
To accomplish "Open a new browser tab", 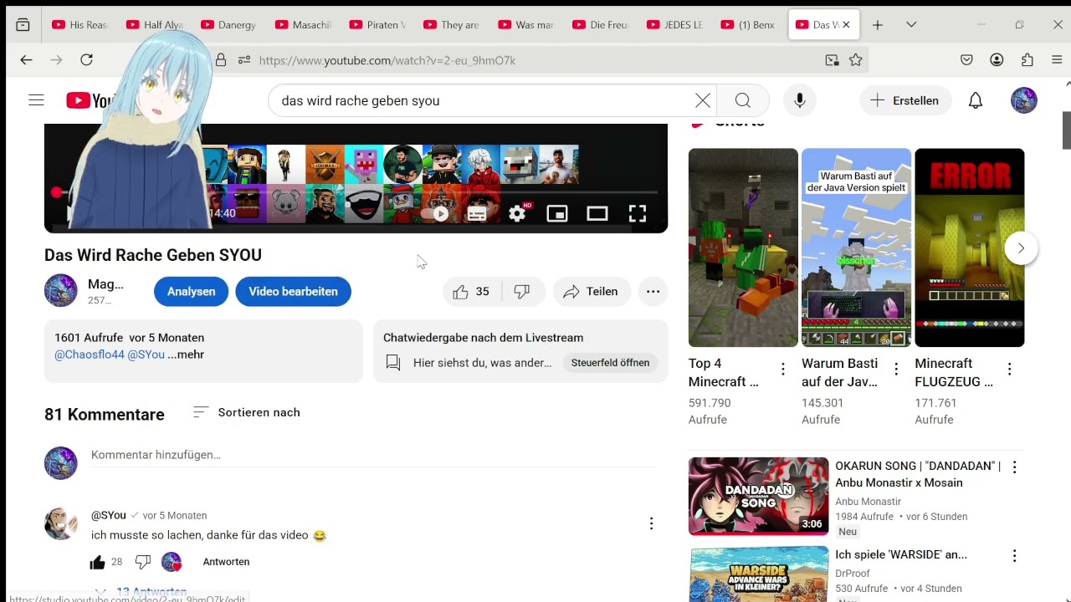I will 878,25.
